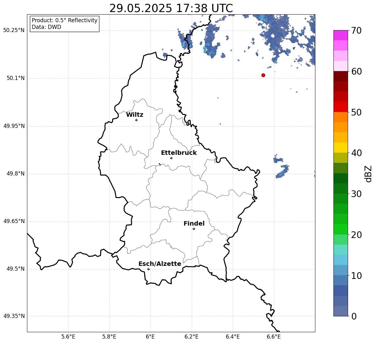Click the '5.6°E' longitude label
Screen dimensions: 376x343
point(68,337)
